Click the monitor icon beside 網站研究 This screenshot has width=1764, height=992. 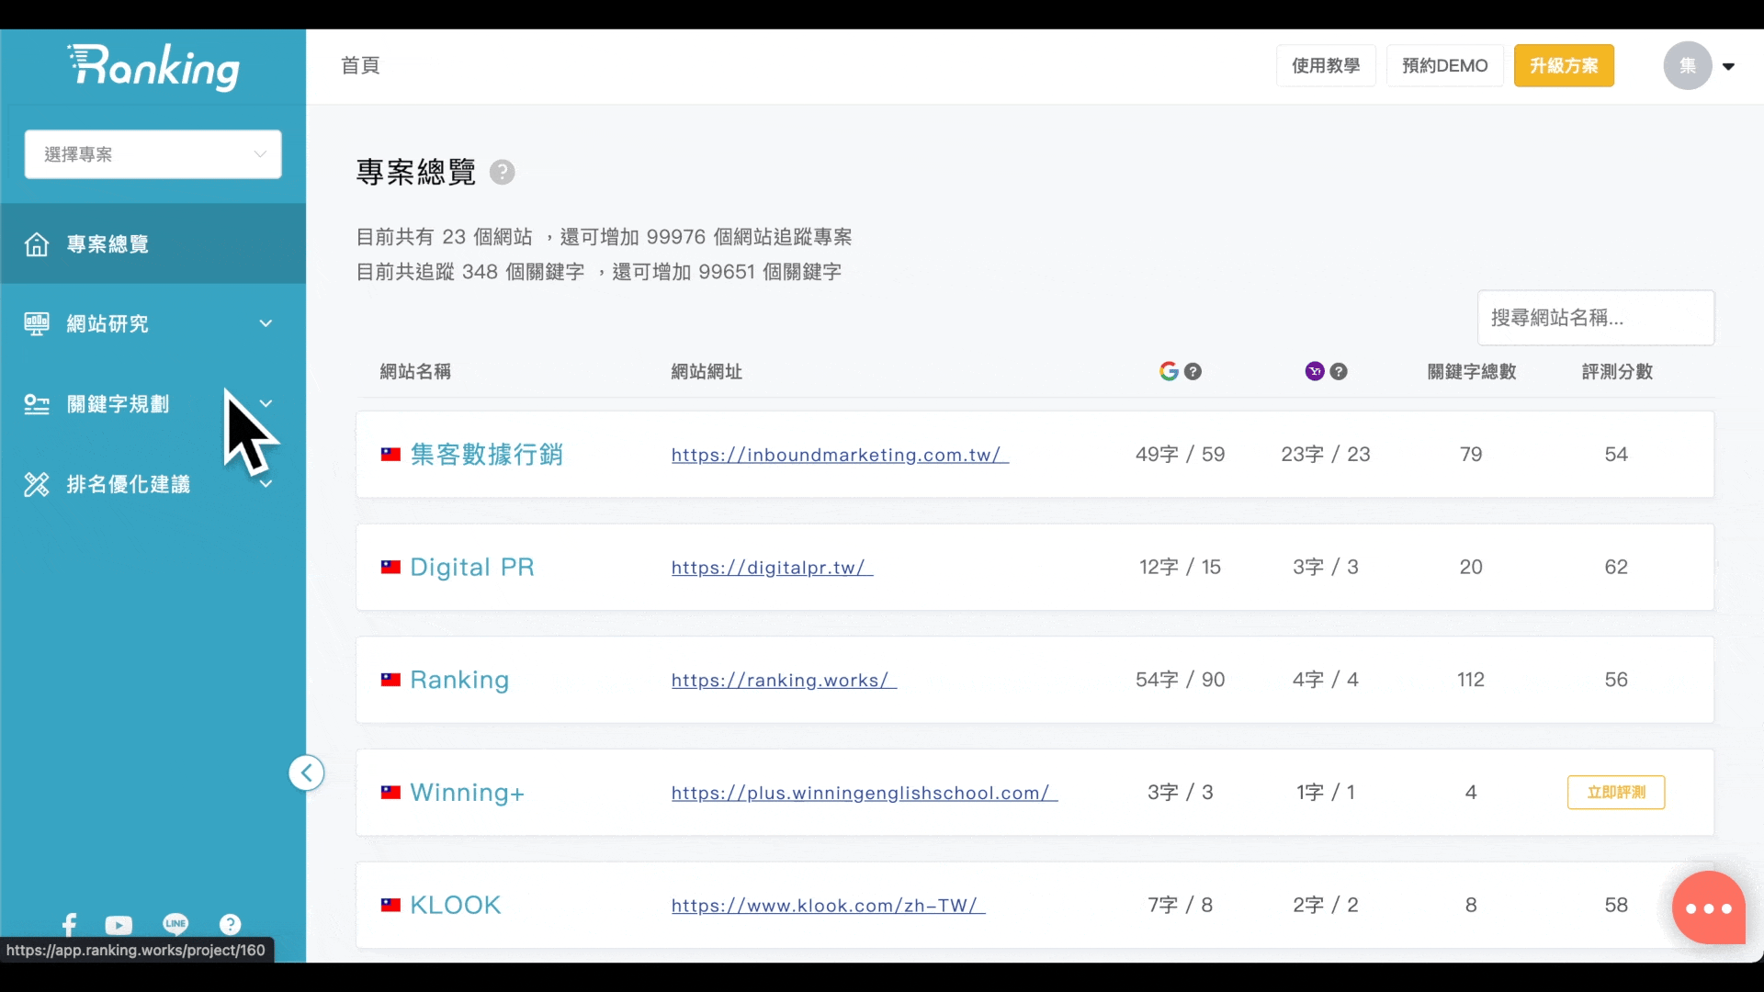click(37, 323)
